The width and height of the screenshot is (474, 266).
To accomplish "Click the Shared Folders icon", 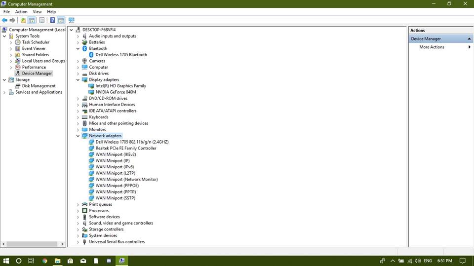I will (x=18, y=55).
